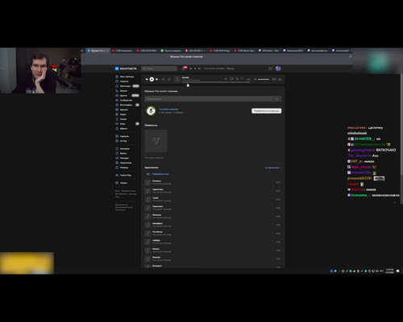Viewport: 403px width, 322px height.
Task: Open Реклама in the left sidebar
Action: tap(123, 158)
